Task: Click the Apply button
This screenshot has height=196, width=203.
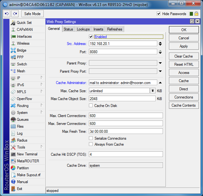Action: (x=184, y=46)
